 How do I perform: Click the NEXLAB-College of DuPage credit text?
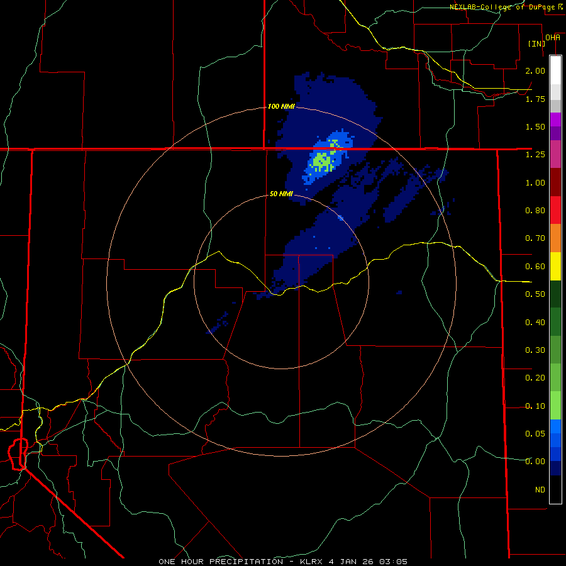point(502,7)
